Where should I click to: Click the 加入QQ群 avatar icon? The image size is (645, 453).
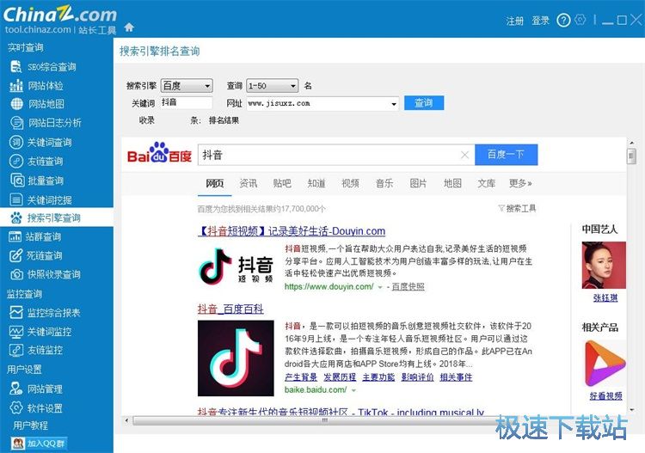[x=18, y=444]
